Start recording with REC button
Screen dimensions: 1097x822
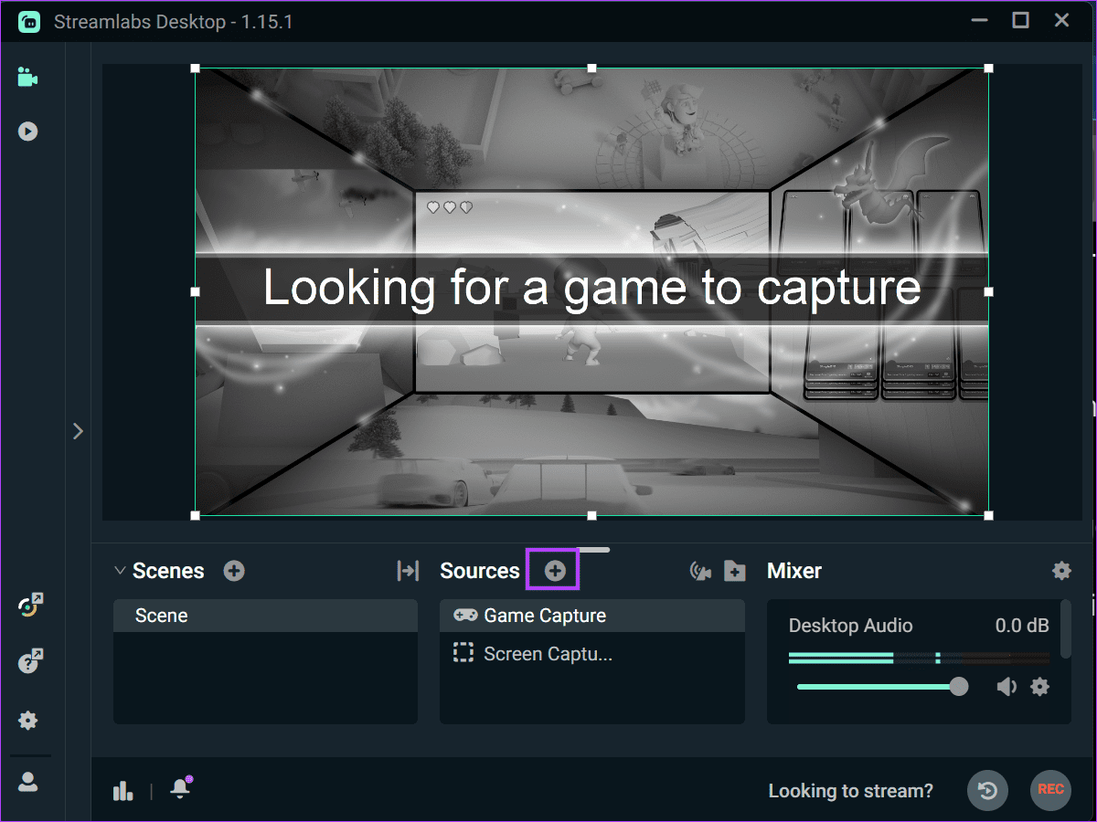point(1050,791)
